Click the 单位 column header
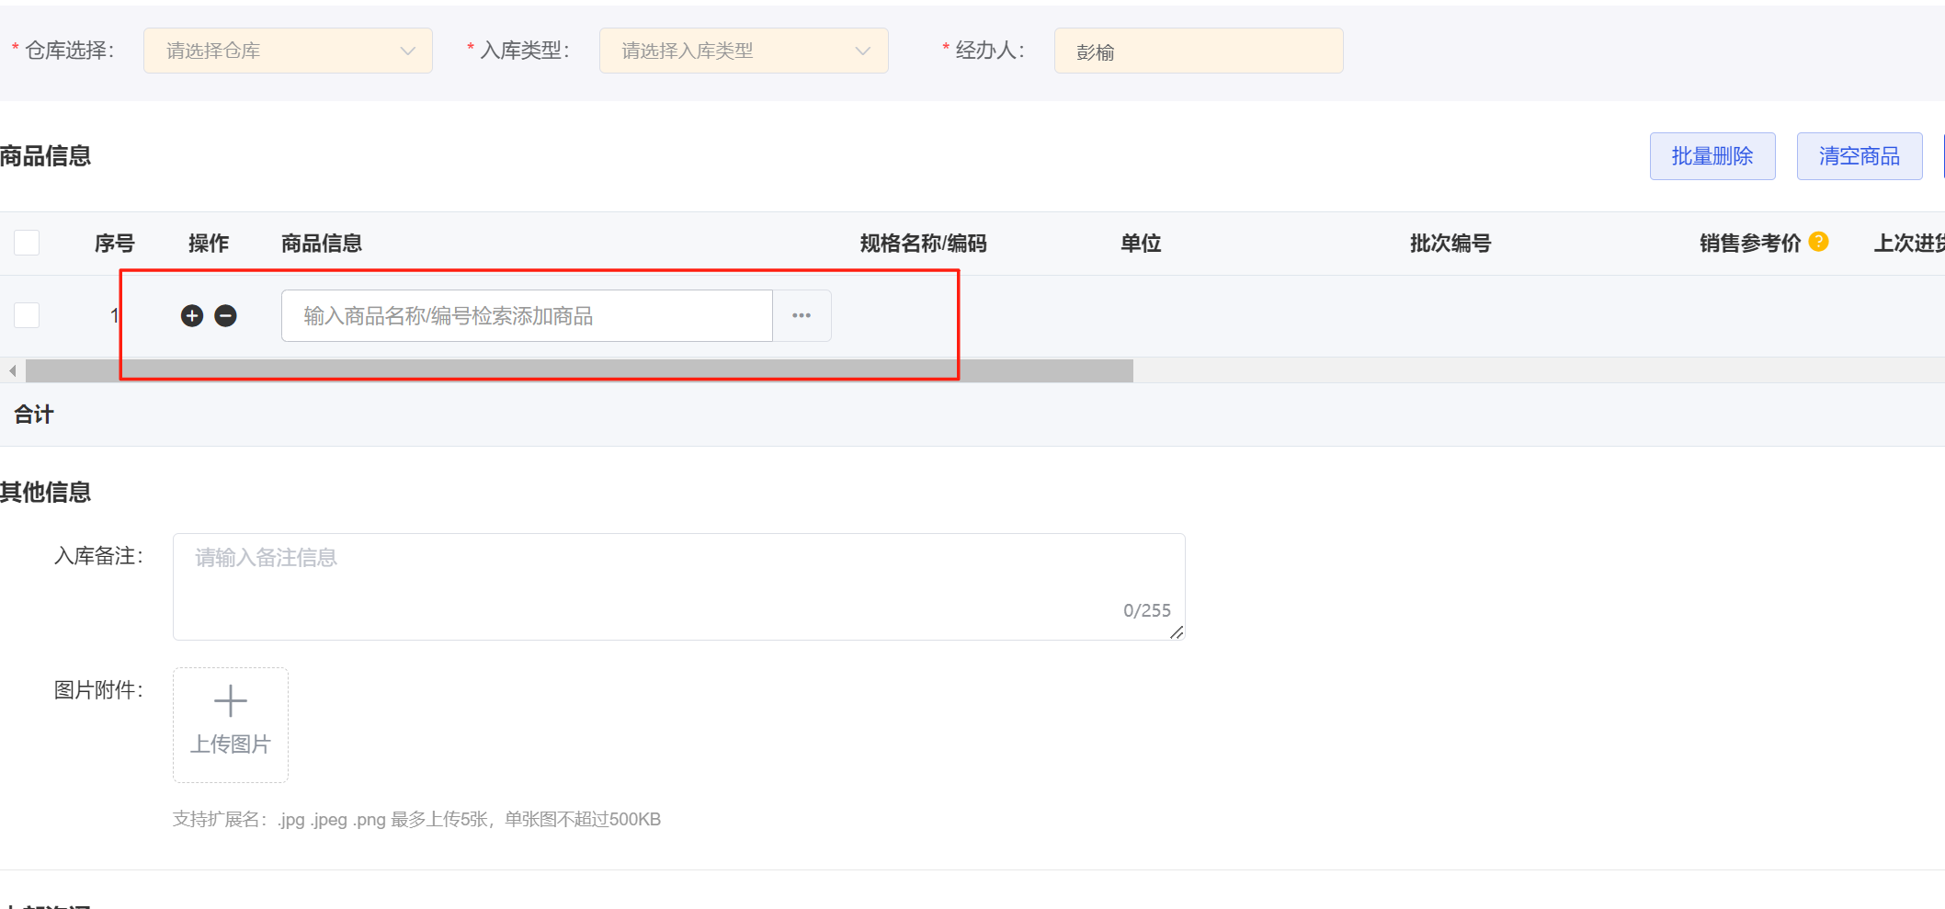The image size is (1945, 909). pyautogui.click(x=1140, y=244)
